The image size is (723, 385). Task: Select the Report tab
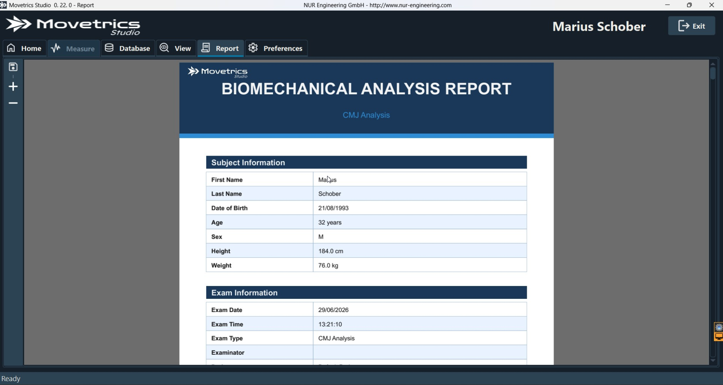click(221, 48)
